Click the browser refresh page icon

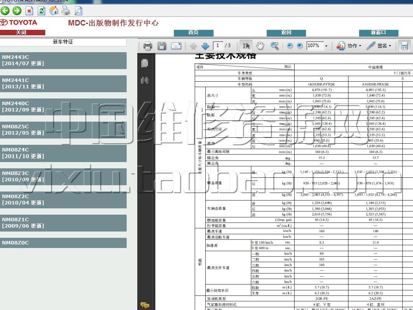tap(41, 11)
